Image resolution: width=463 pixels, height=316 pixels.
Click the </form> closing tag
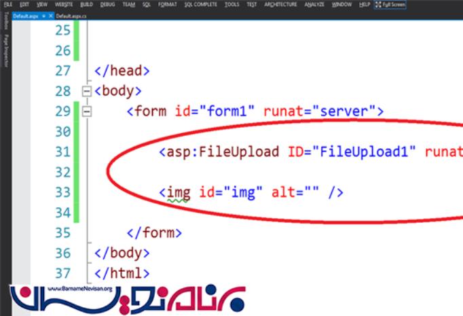click(x=154, y=233)
